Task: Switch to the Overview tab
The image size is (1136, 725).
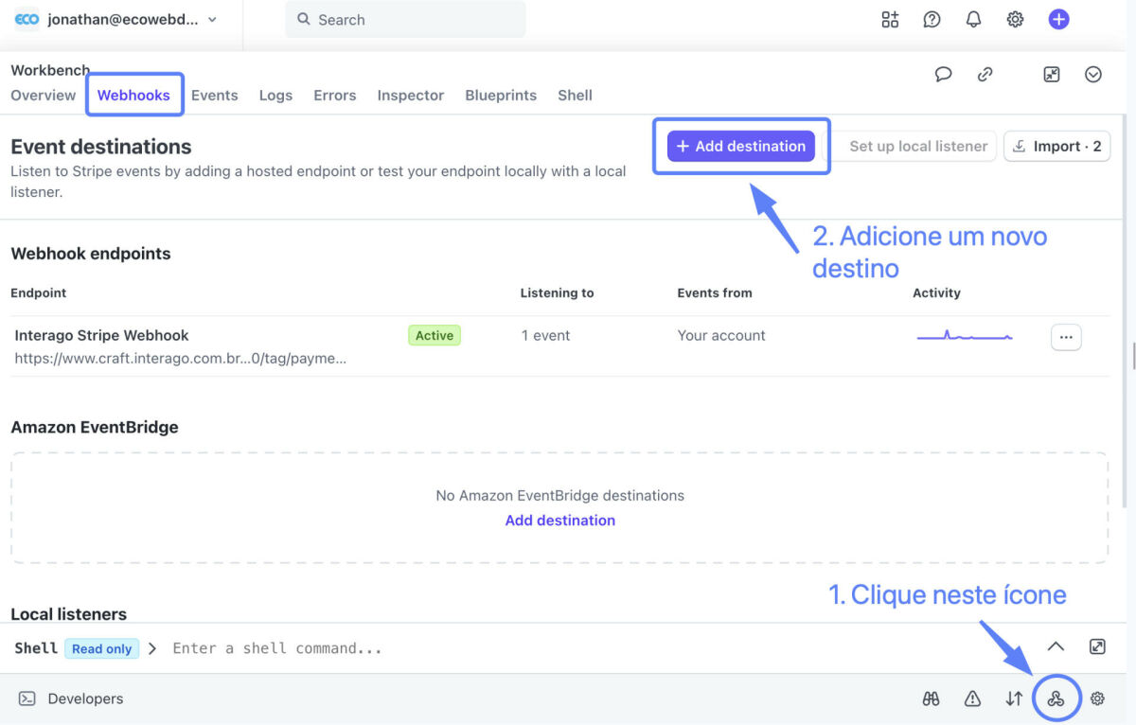Action: coord(43,95)
